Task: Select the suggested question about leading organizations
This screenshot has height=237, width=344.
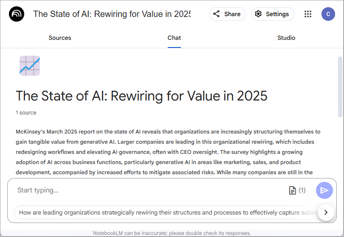Action: click(166, 212)
